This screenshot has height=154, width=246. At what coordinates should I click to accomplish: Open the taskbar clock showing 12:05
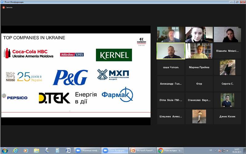click(237, 151)
